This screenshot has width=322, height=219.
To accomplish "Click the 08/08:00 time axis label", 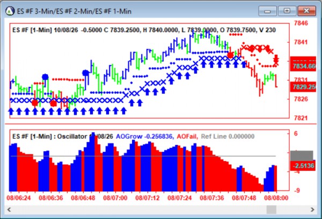I will [276, 198].
